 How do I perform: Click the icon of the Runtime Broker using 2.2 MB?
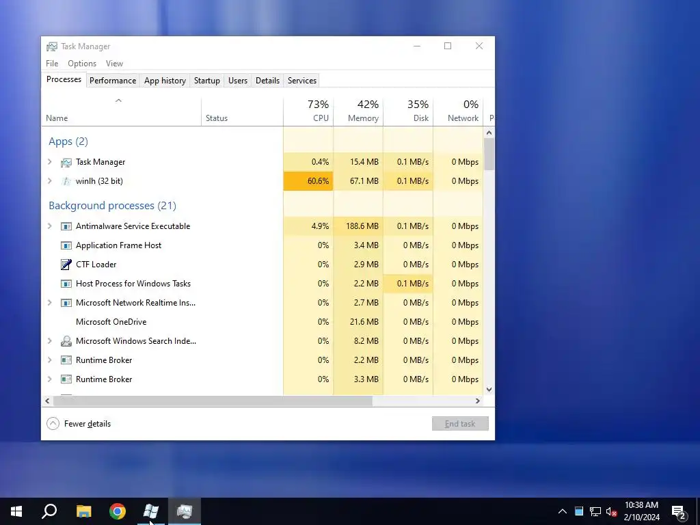tap(66, 360)
